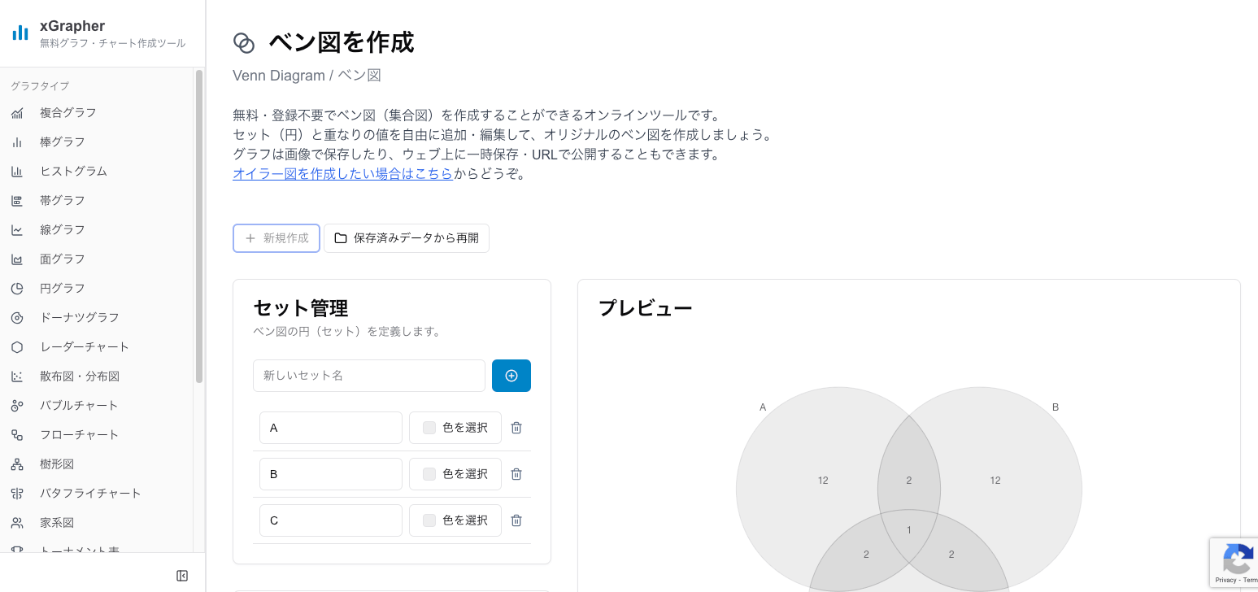Select the レーダーチャート icon in sidebar
The height and width of the screenshot is (592, 1258).
click(17, 346)
